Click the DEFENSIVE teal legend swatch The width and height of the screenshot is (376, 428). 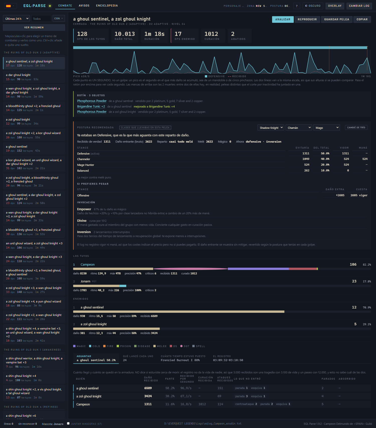click(x=206, y=76)
